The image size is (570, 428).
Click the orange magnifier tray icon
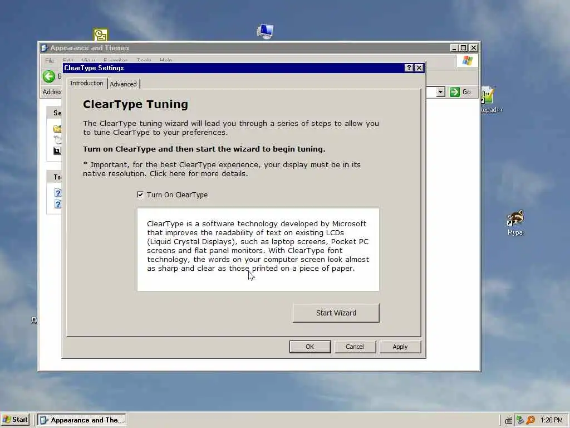tap(530, 420)
